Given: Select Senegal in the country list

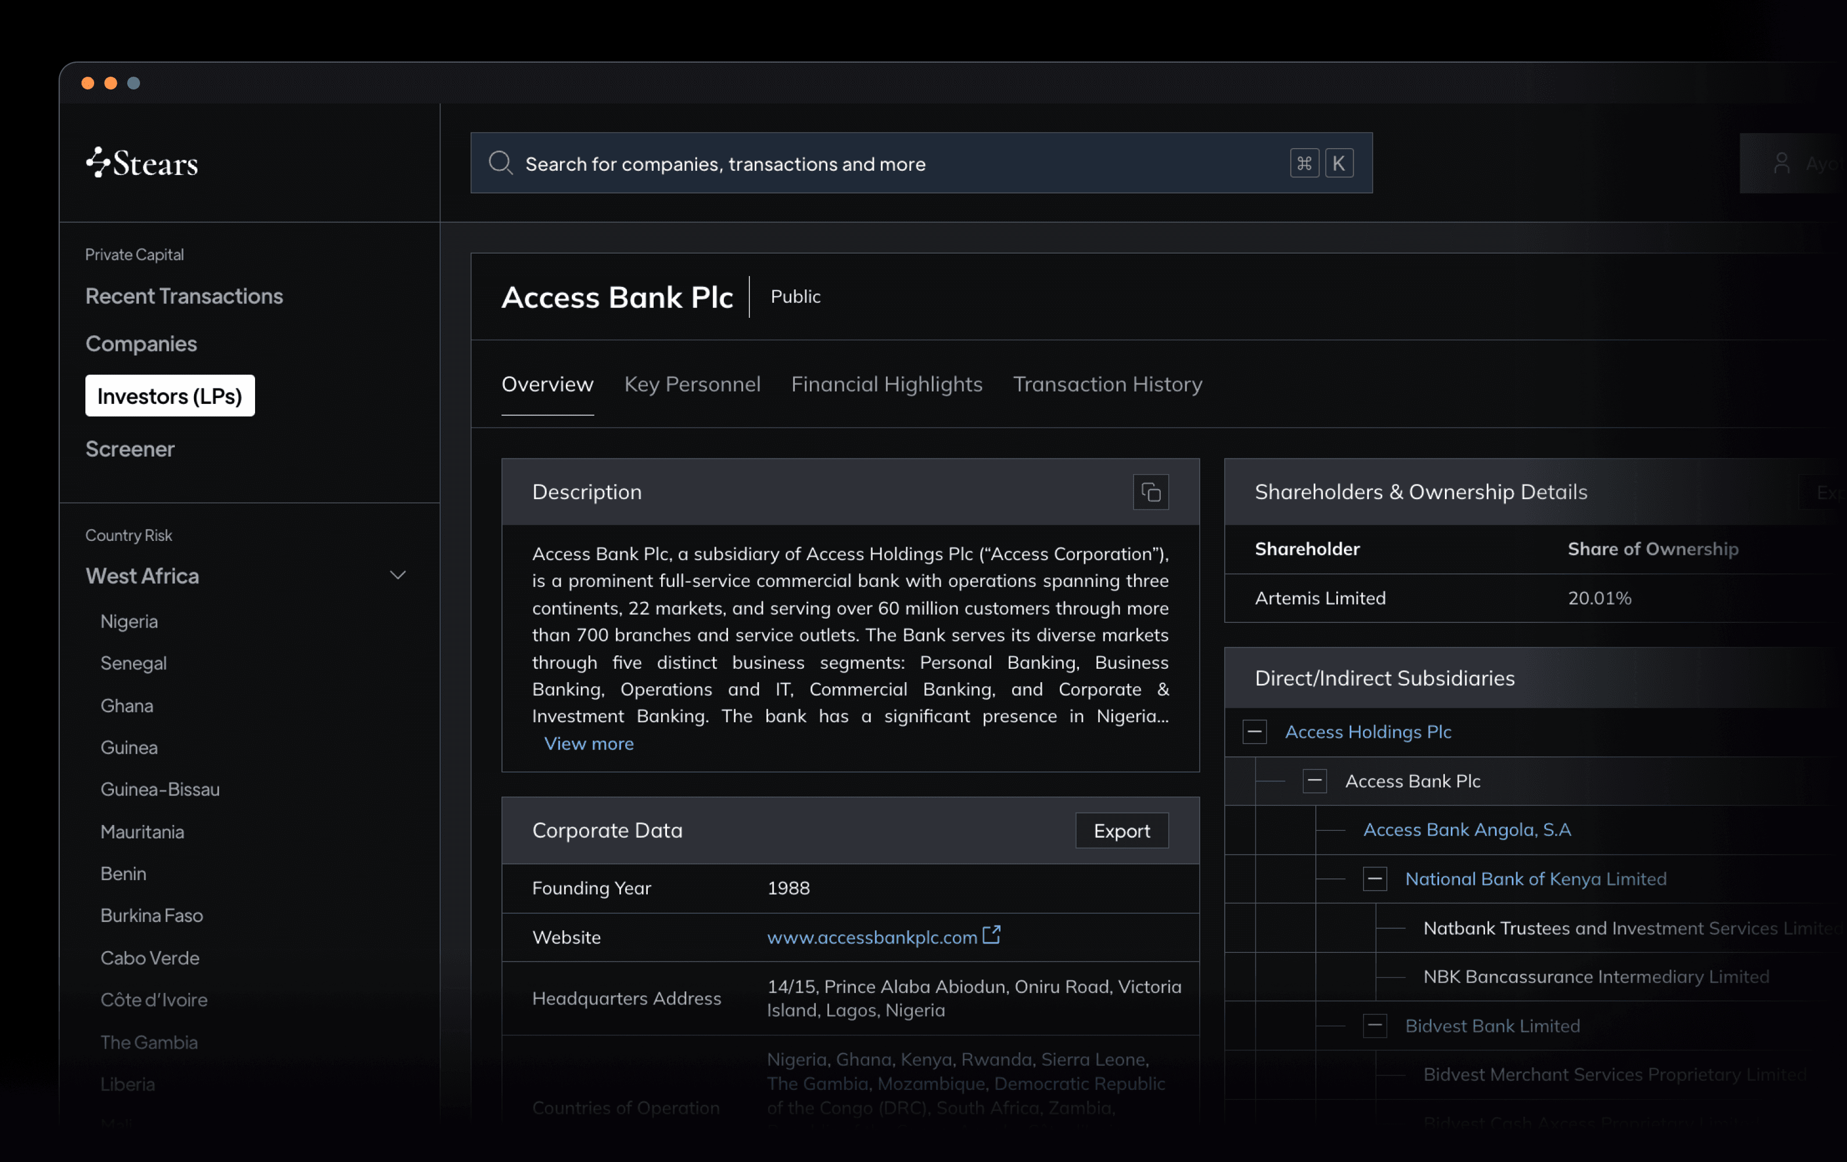Looking at the screenshot, I should pos(134,663).
